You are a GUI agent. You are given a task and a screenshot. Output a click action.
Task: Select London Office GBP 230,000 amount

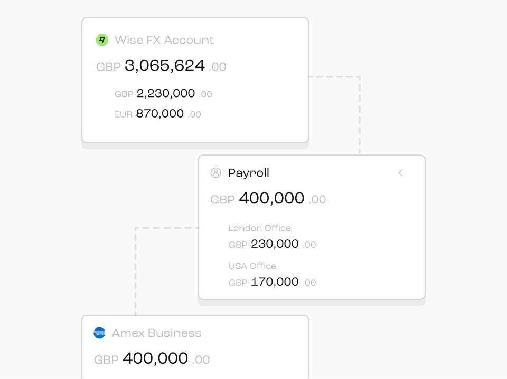[273, 244]
